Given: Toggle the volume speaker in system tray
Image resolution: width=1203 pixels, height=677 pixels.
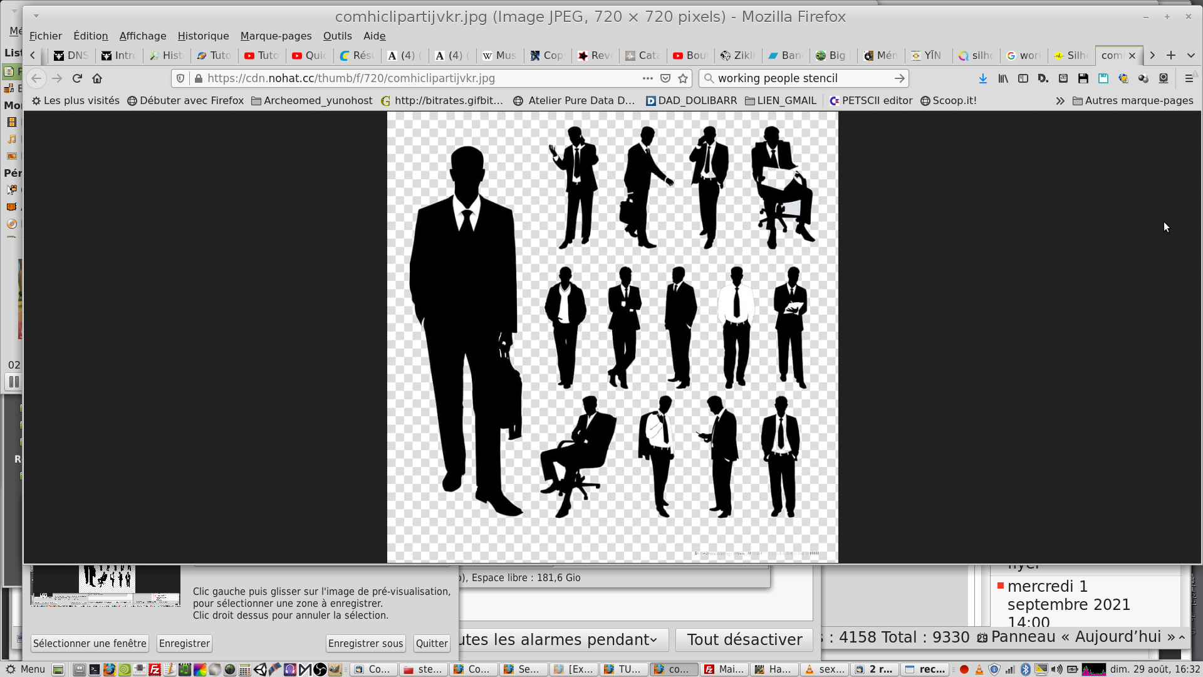Looking at the screenshot, I should click(1056, 669).
